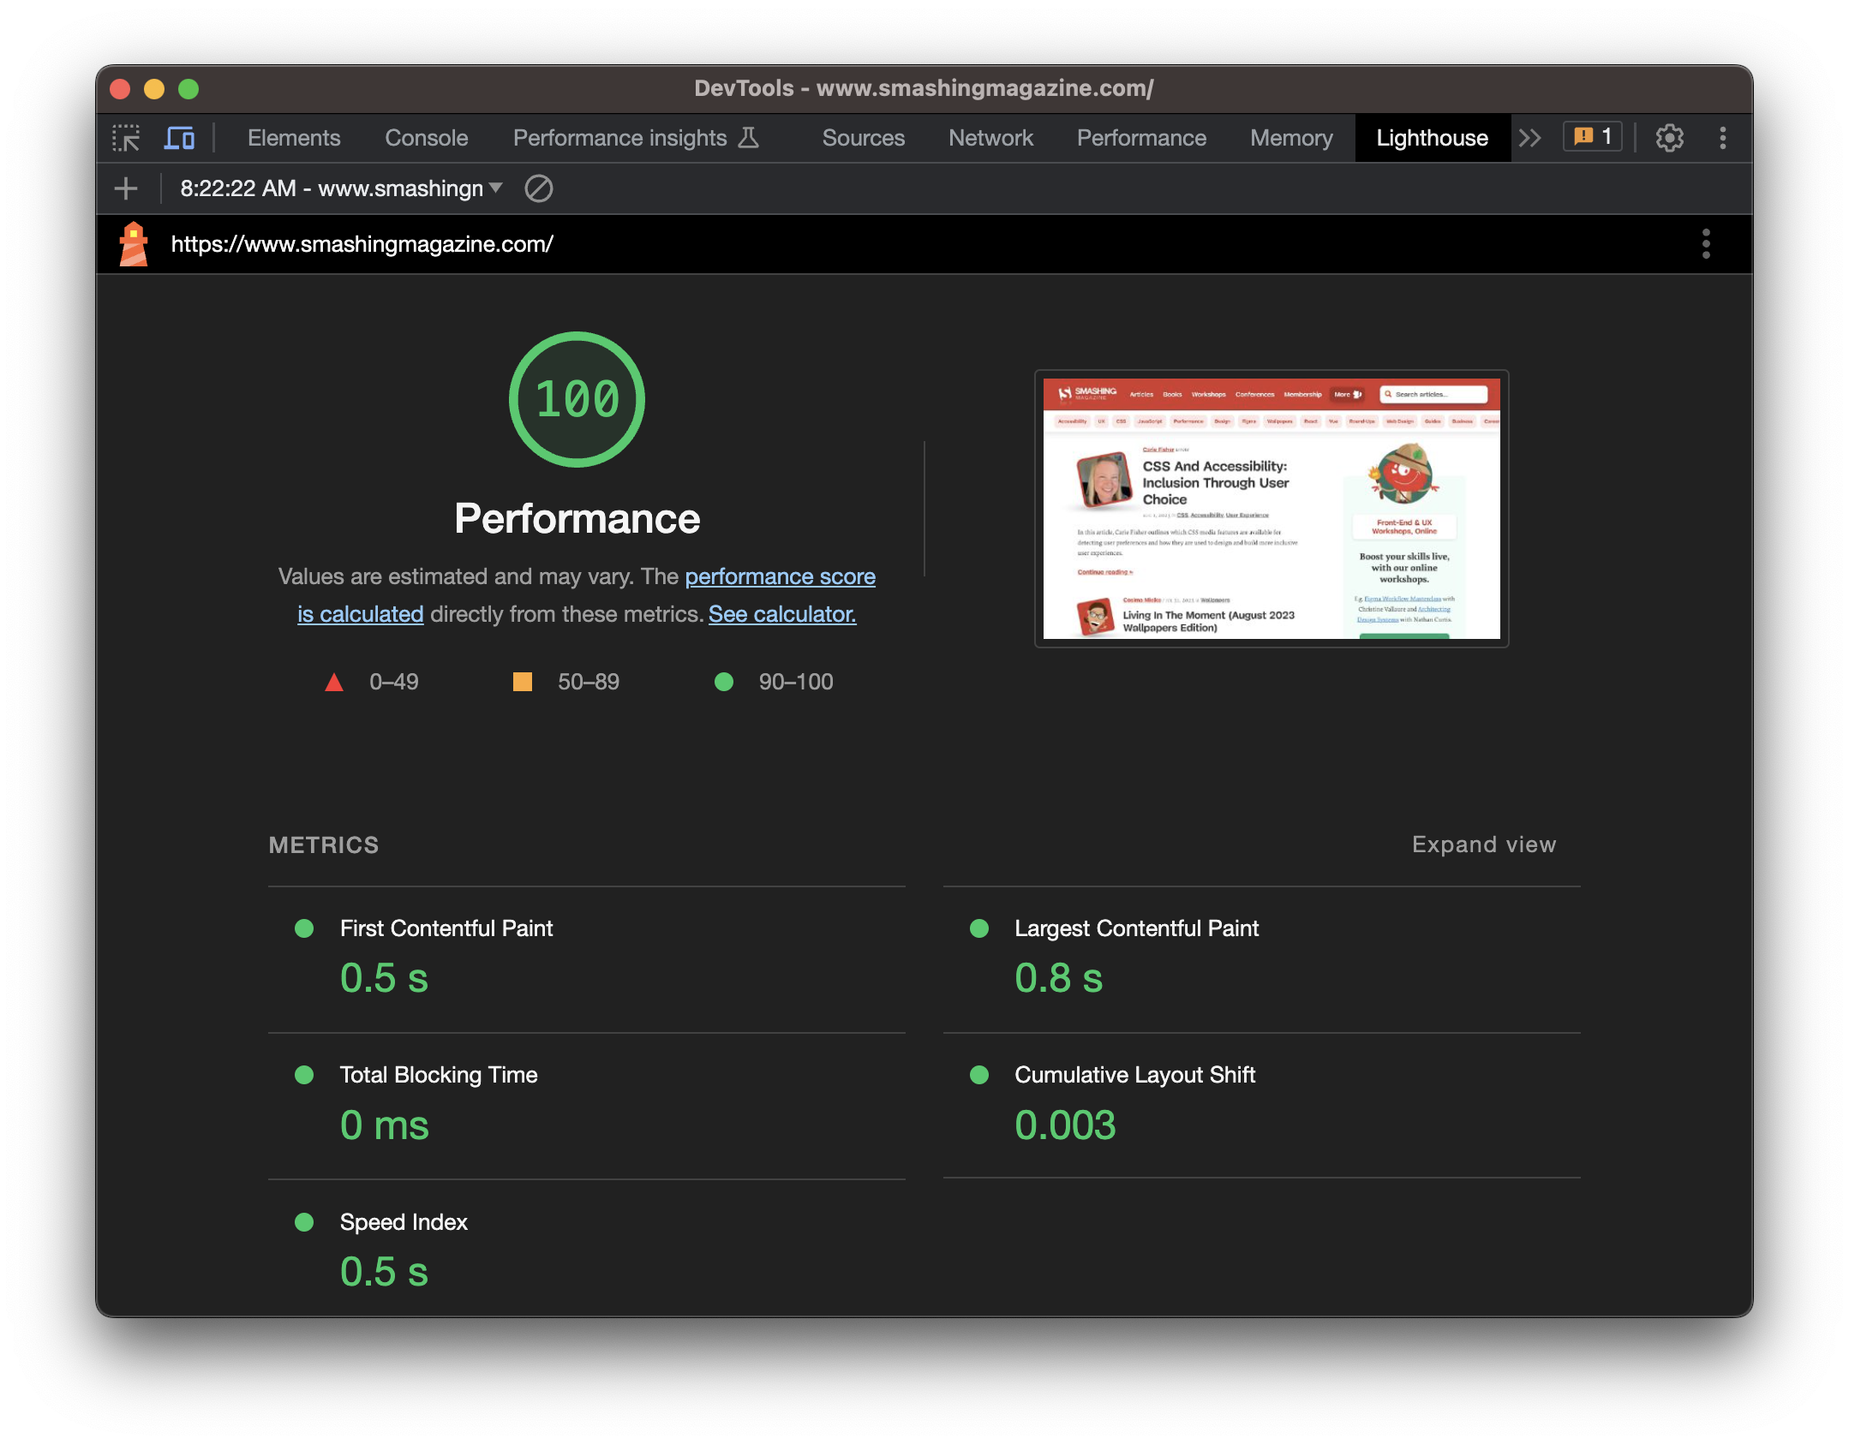This screenshot has width=1849, height=1444.
Task: Click the clear Lighthouse report icon
Action: (x=538, y=188)
